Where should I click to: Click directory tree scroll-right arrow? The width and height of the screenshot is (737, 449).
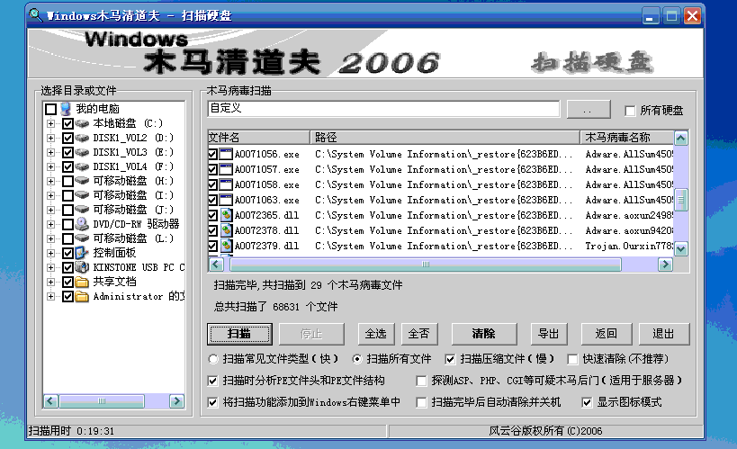point(176,401)
